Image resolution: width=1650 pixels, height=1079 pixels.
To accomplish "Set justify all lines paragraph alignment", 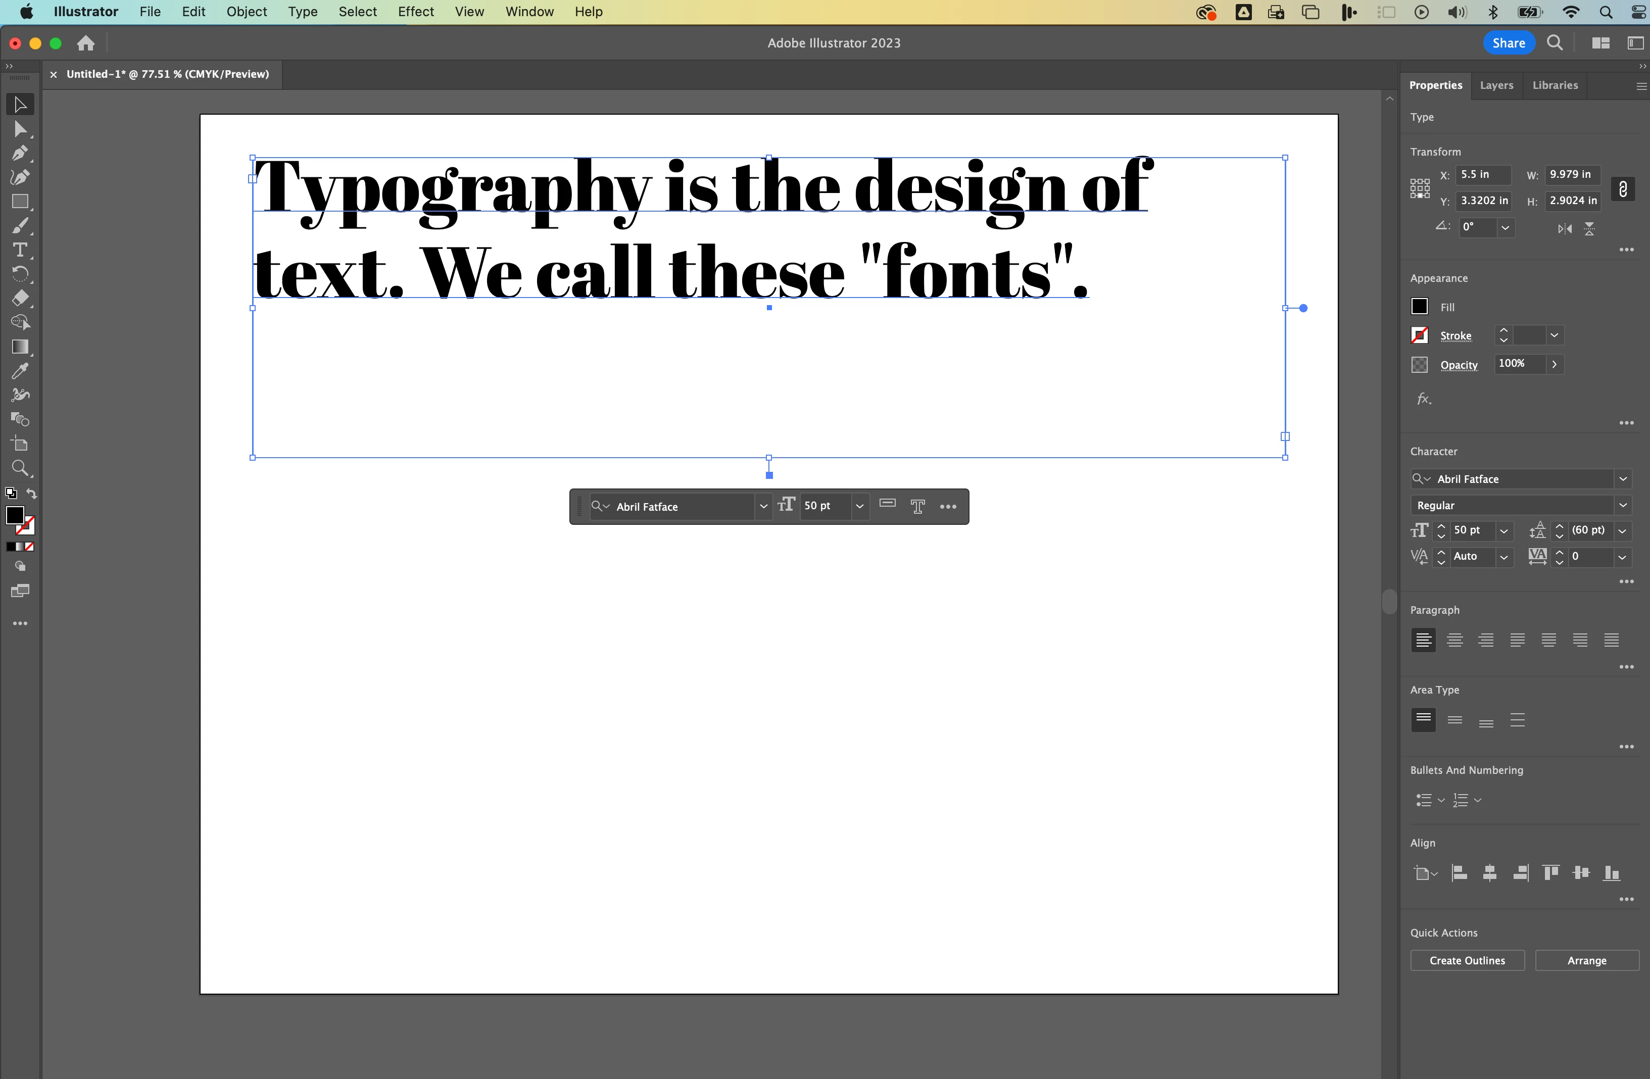I will coord(1611,641).
